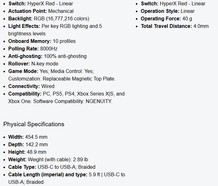Select the Width 454.5 mm entry
Viewport: 218px width, 186px height.
point(28,137)
